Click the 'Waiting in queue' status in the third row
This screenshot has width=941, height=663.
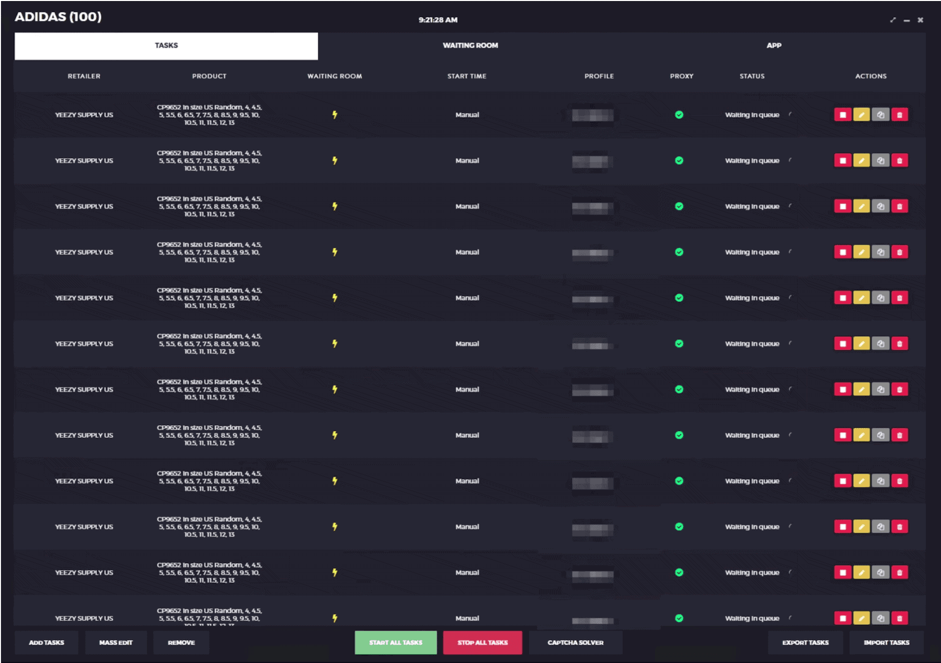pos(752,206)
